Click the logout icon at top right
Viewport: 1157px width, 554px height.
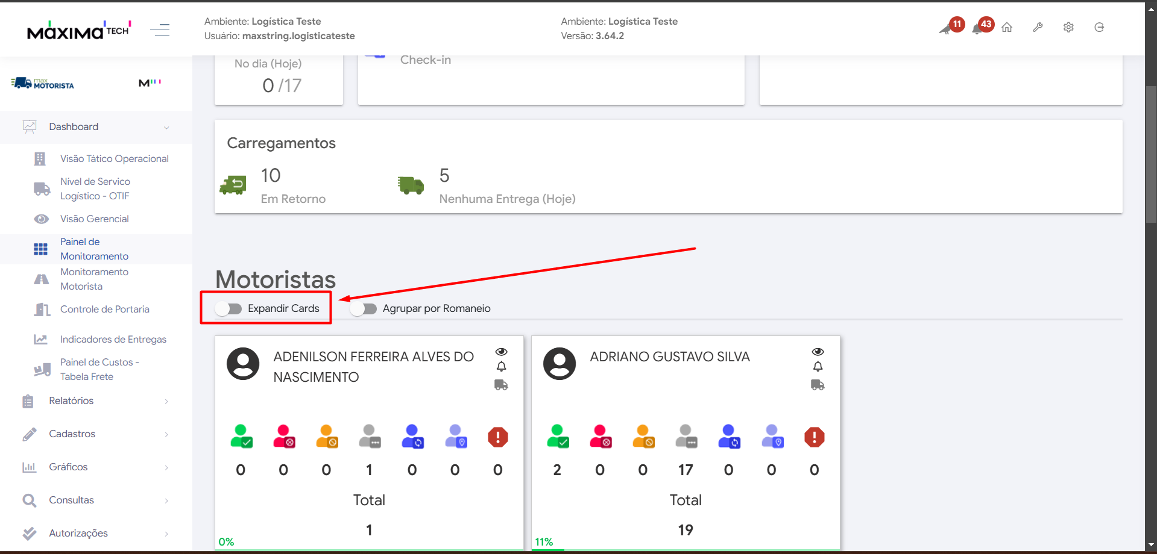tap(1099, 28)
